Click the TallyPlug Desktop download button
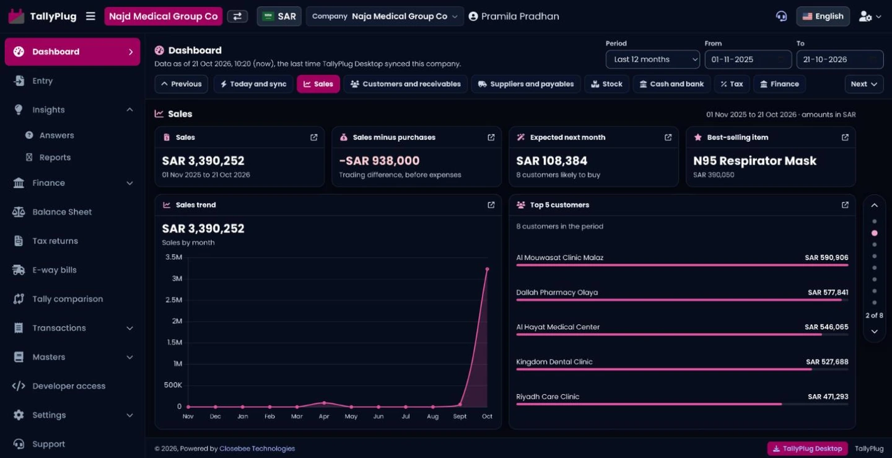Screen dimensions: 892x458 tap(808, 449)
